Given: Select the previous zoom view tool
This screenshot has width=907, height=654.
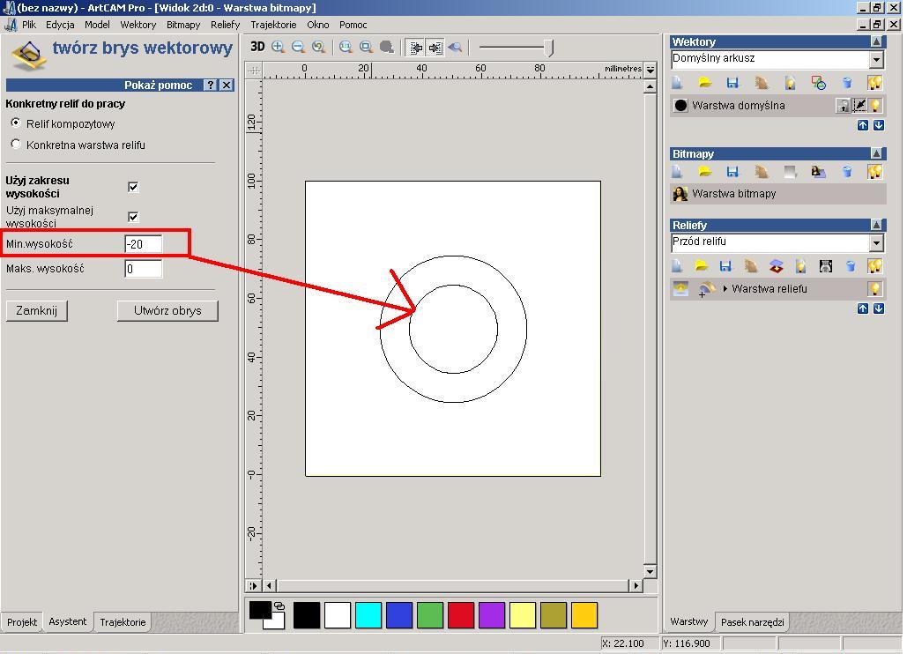Looking at the screenshot, I should (319, 48).
